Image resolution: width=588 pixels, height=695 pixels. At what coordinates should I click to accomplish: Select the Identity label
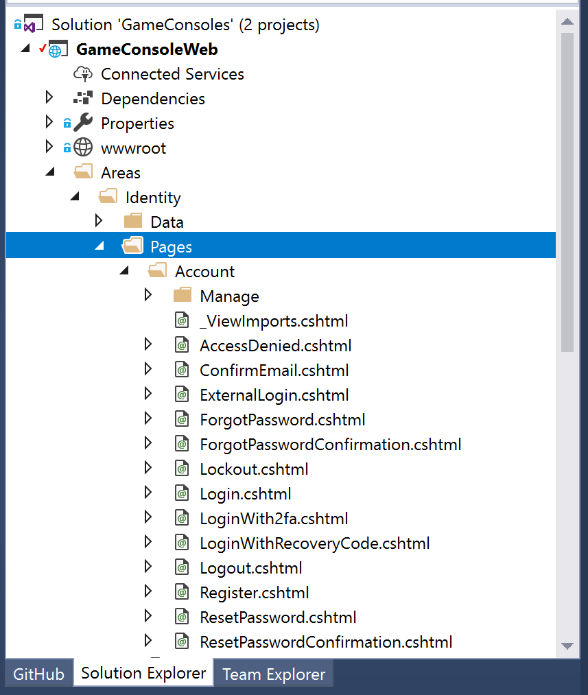coord(153,198)
